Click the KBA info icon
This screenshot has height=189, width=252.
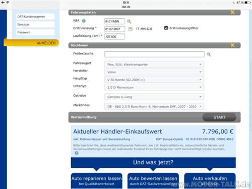[84, 21]
